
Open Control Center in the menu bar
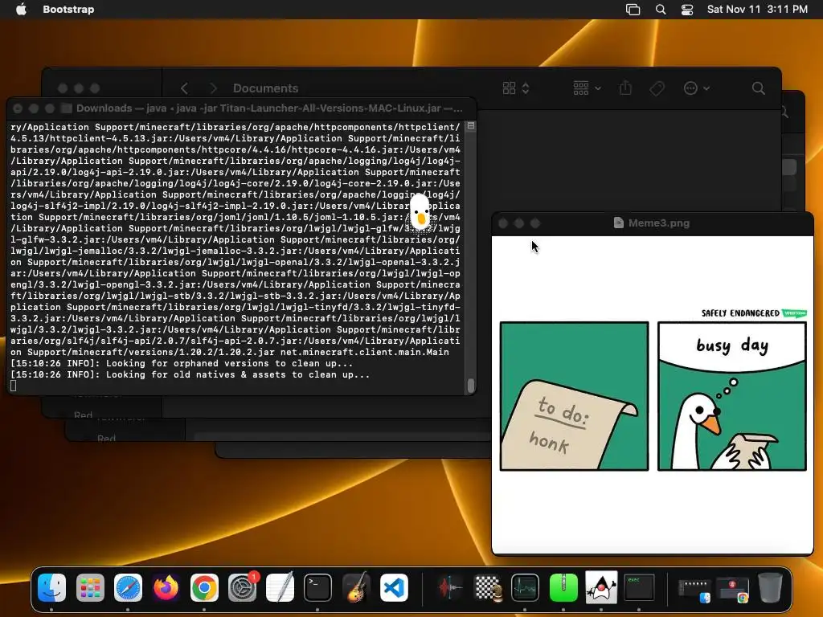tap(687, 10)
